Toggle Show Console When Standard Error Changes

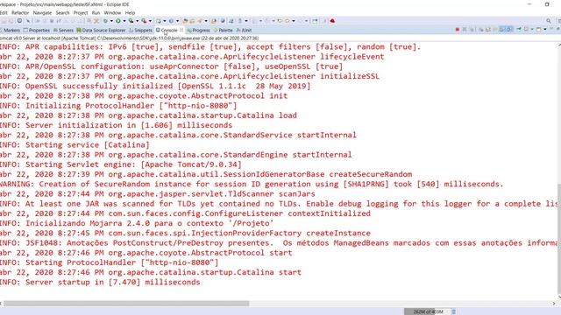pos(508,29)
